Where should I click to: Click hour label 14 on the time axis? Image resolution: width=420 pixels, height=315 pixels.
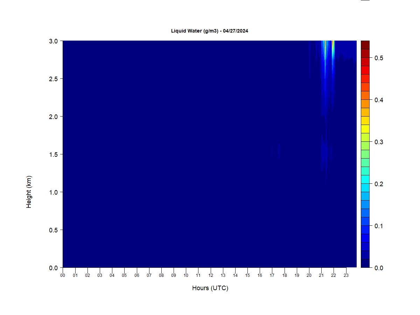click(x=235, y=275)
